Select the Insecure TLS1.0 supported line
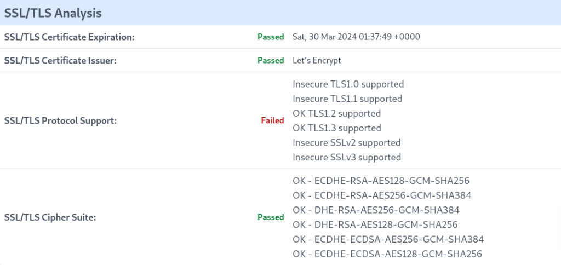561x265 pixels. (348, 84)
